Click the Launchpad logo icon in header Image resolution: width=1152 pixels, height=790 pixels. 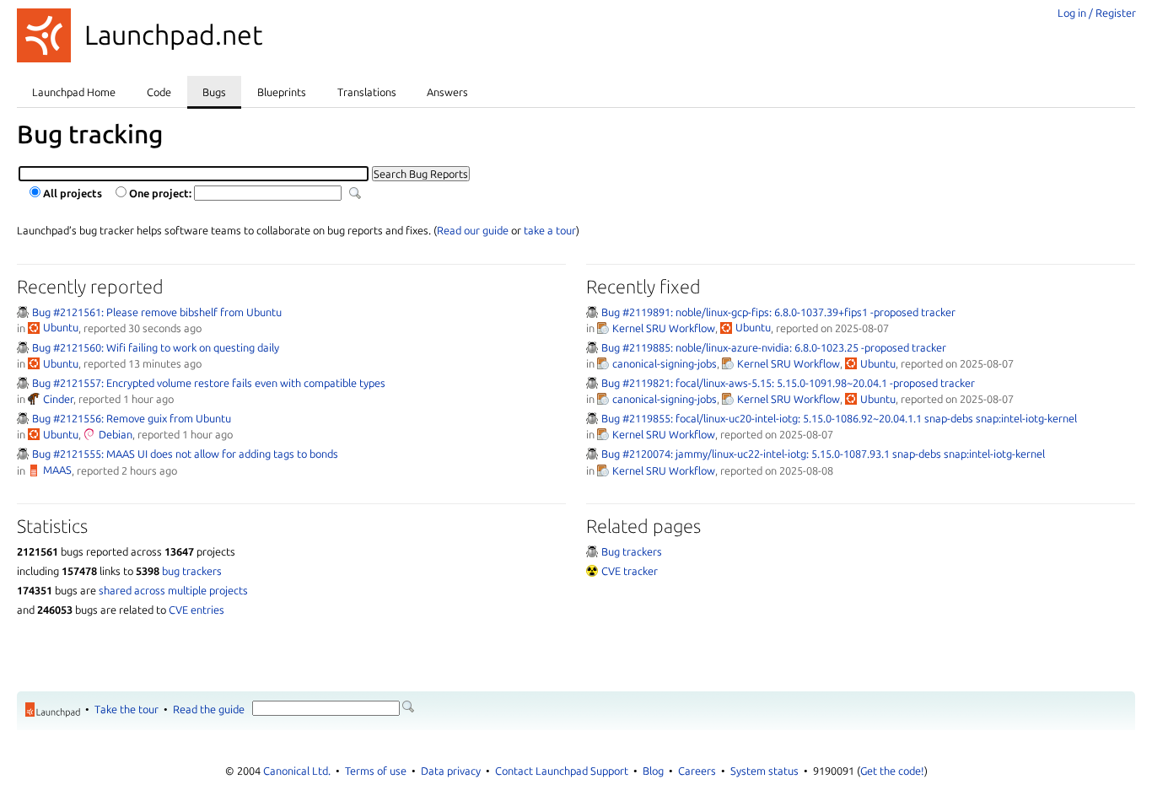coord(44,35)
